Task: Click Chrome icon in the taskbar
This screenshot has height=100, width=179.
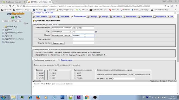Action: (87, 97)
